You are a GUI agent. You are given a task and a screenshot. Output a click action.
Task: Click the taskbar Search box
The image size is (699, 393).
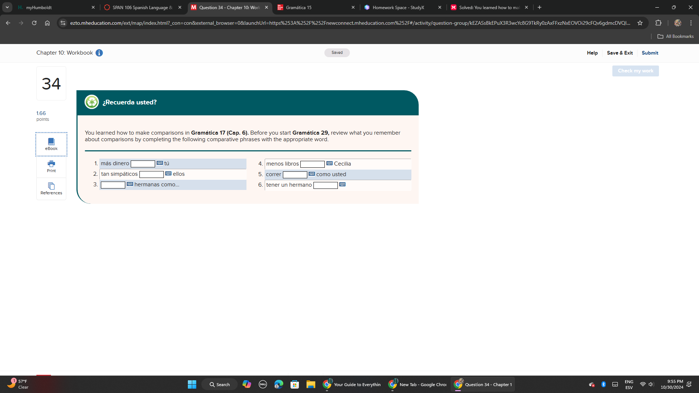click(220, 384)
